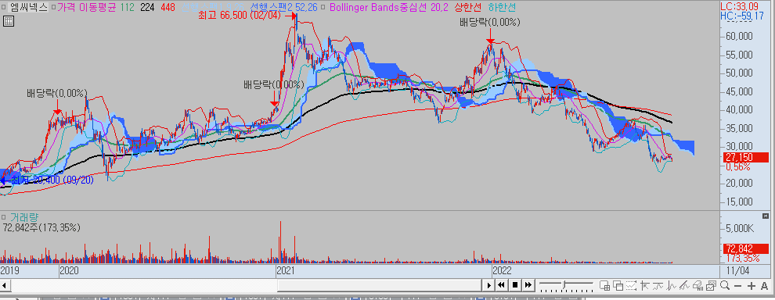
Task: Click the Bollinger Bands중심선 20,2 label
Action: click(x=388, y=7)
